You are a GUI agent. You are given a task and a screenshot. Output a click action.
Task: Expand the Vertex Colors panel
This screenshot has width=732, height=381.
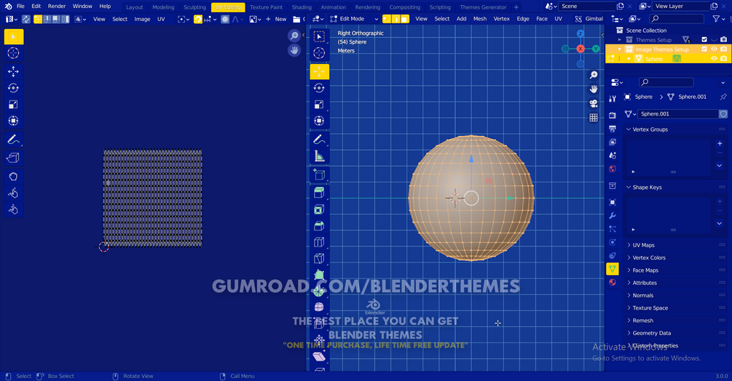(x=629, y=257)
